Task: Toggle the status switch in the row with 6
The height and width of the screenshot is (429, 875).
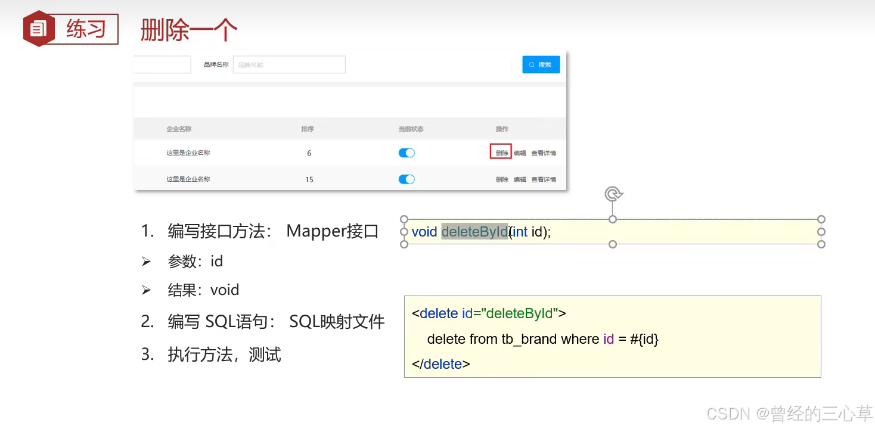Action: point(407,153)
